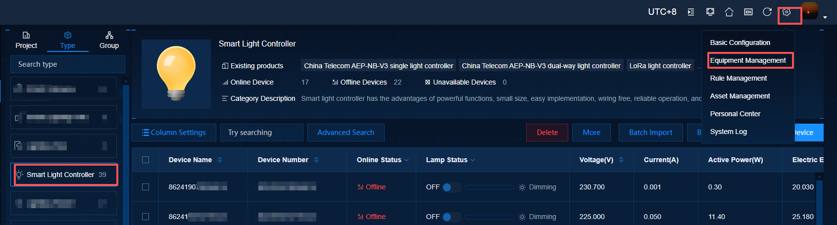This screenshot has height=225, width=837.
Task: Click the refresh icon in top bar
Action: click(767, 12)
